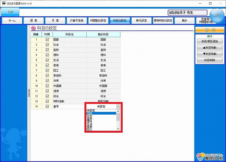Click the 科目項目追加 button

[210, 41]
